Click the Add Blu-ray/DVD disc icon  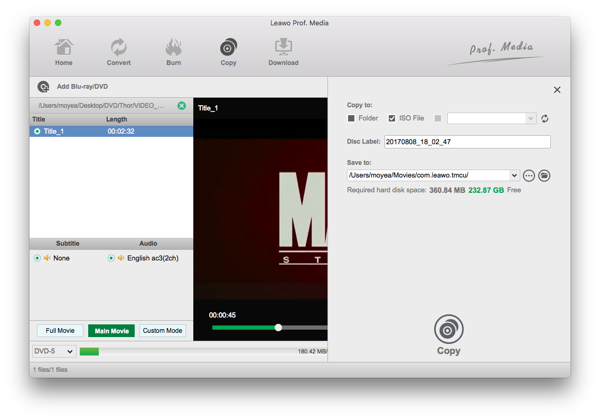[x=43, y=87]
